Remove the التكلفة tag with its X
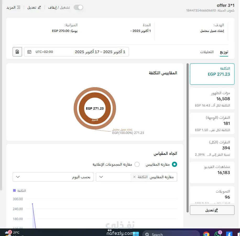Viewport: 240px width, 236px height. coord(134,177)
